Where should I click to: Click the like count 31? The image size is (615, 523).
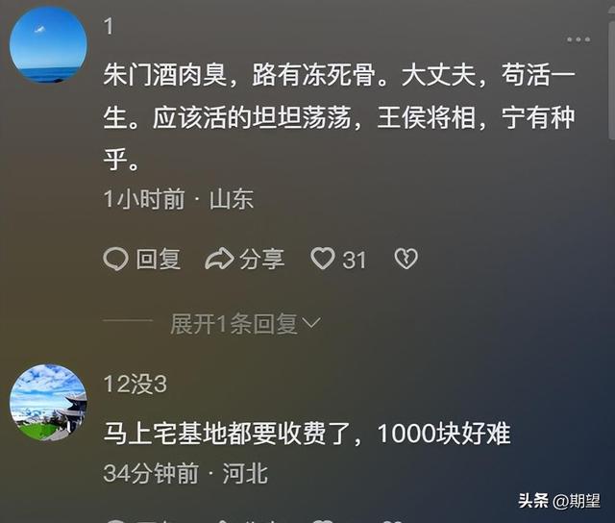tap(355, 261)
